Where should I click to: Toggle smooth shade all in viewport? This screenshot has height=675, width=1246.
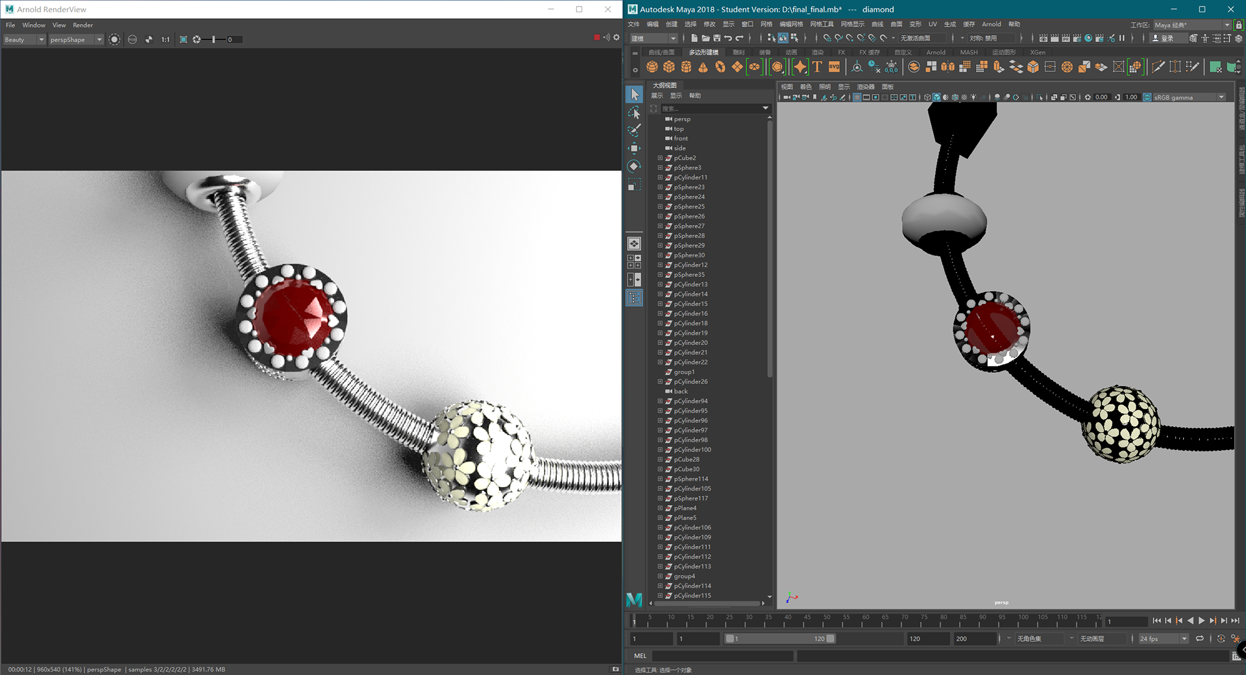tap(936, 97)
